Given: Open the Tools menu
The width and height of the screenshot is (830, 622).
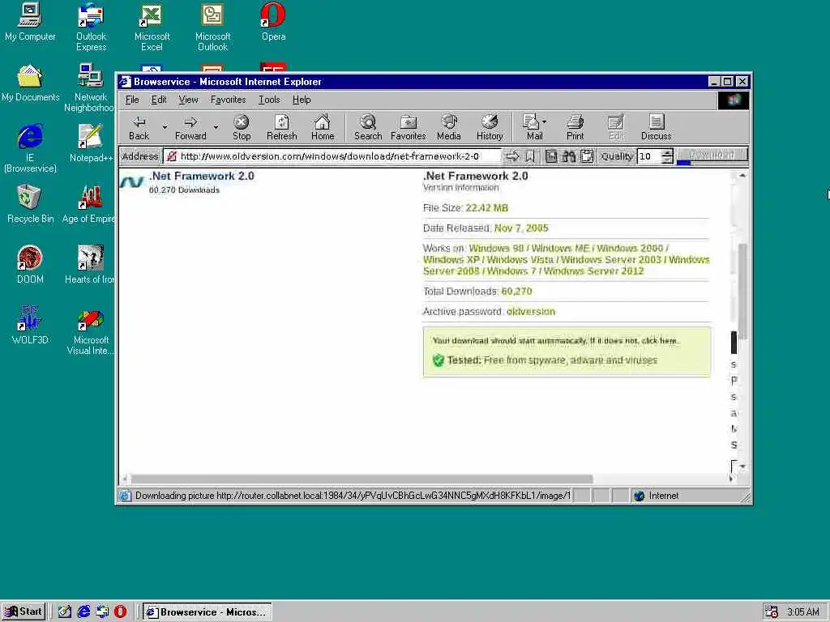Looking at the screenshot, I should [269, 100].
